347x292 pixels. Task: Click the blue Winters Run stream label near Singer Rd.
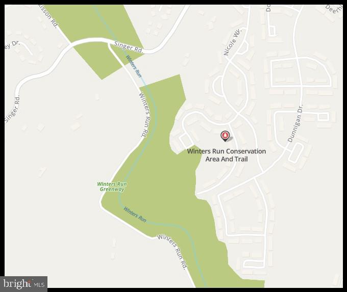(x=134, y=66)
